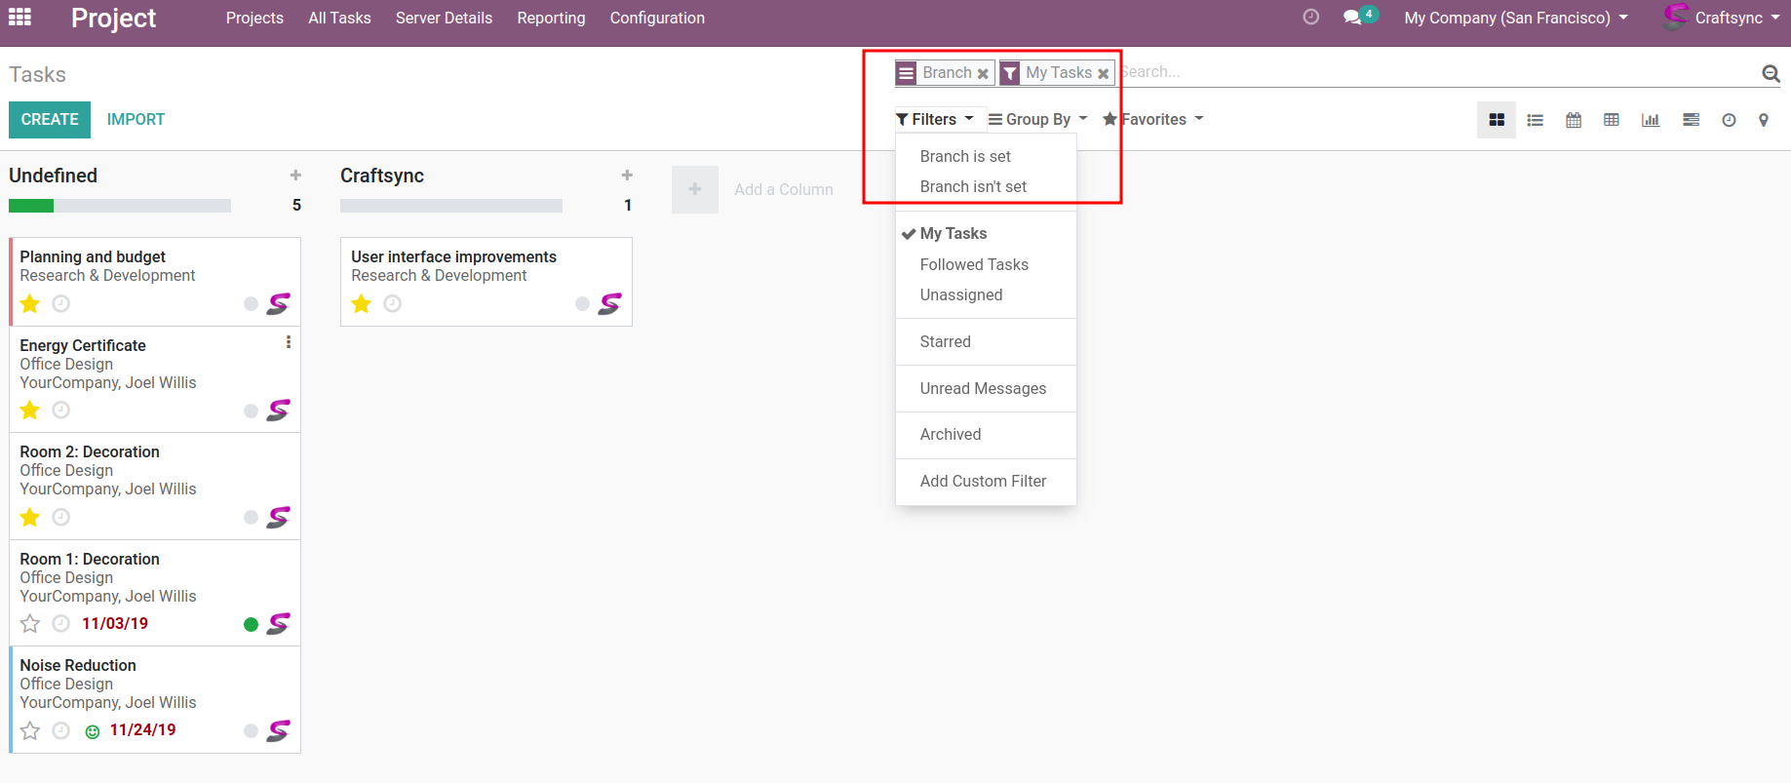Add task in Undefined column plus icon

pyautogui.click(x=295, y=176)
